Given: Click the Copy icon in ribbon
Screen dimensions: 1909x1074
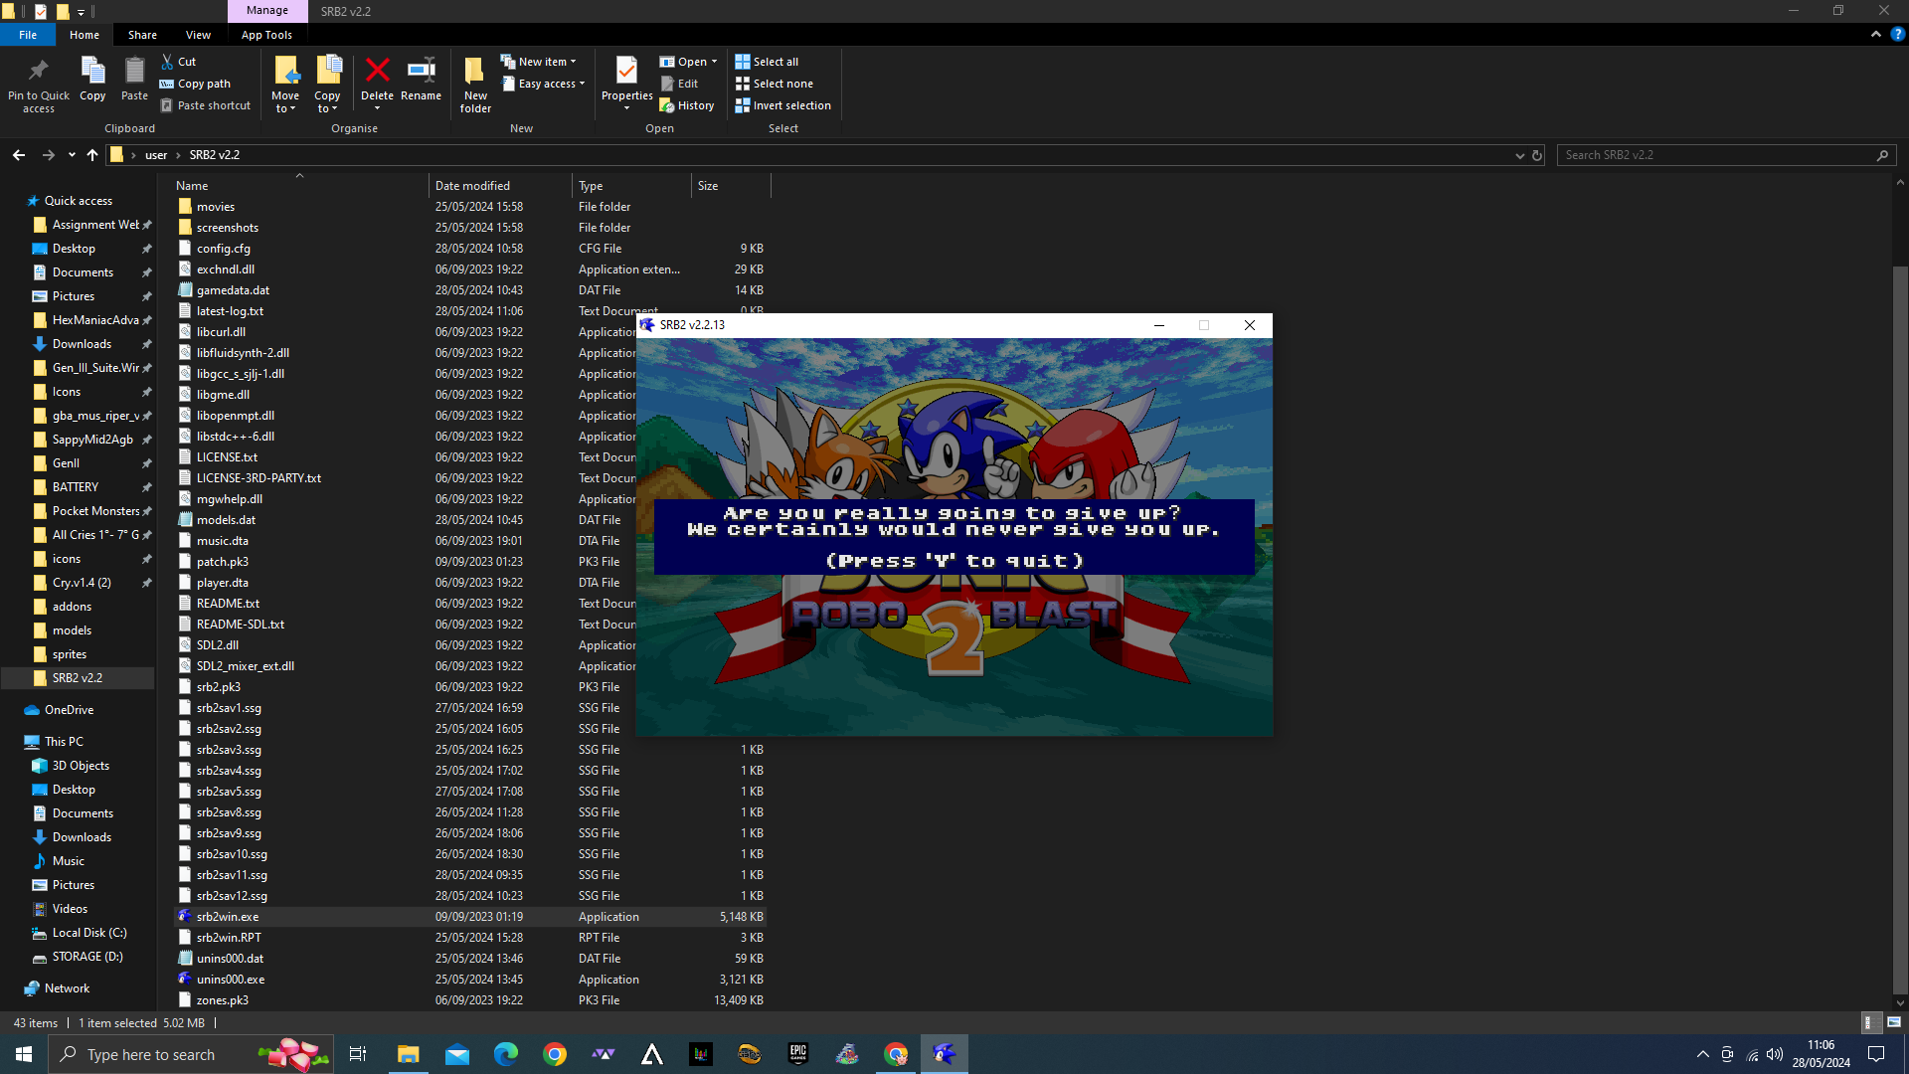Looking at the screenshot, I should [x=92, y=71].
